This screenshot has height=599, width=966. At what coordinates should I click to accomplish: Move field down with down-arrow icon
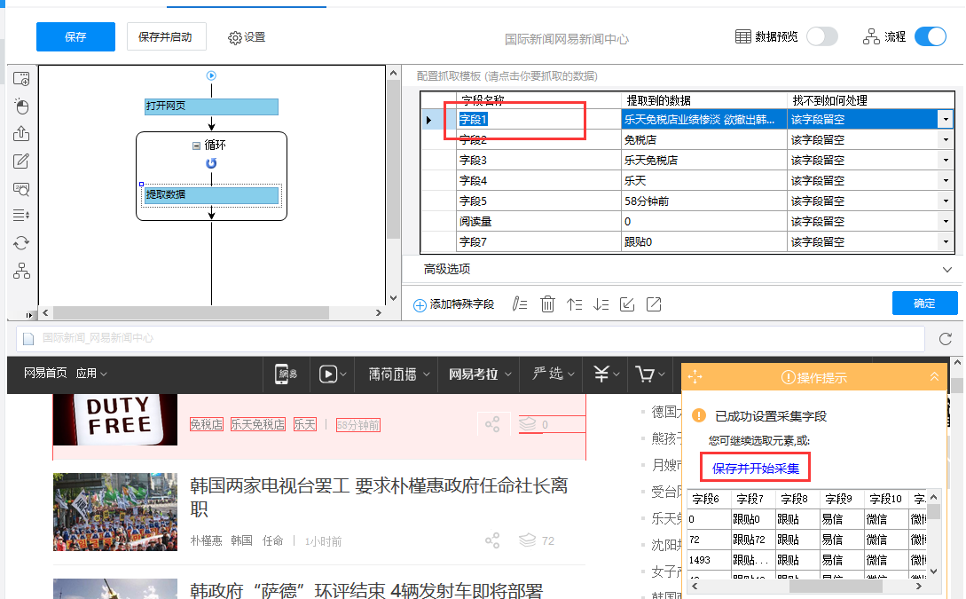point(601,304)
